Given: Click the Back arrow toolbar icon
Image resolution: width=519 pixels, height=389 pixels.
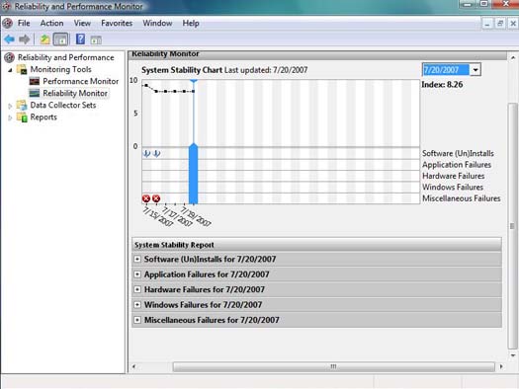Looking at the screenshot, I should pos(10,39).
